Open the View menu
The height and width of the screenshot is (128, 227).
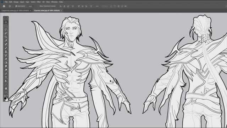click(x=48, y=2)
